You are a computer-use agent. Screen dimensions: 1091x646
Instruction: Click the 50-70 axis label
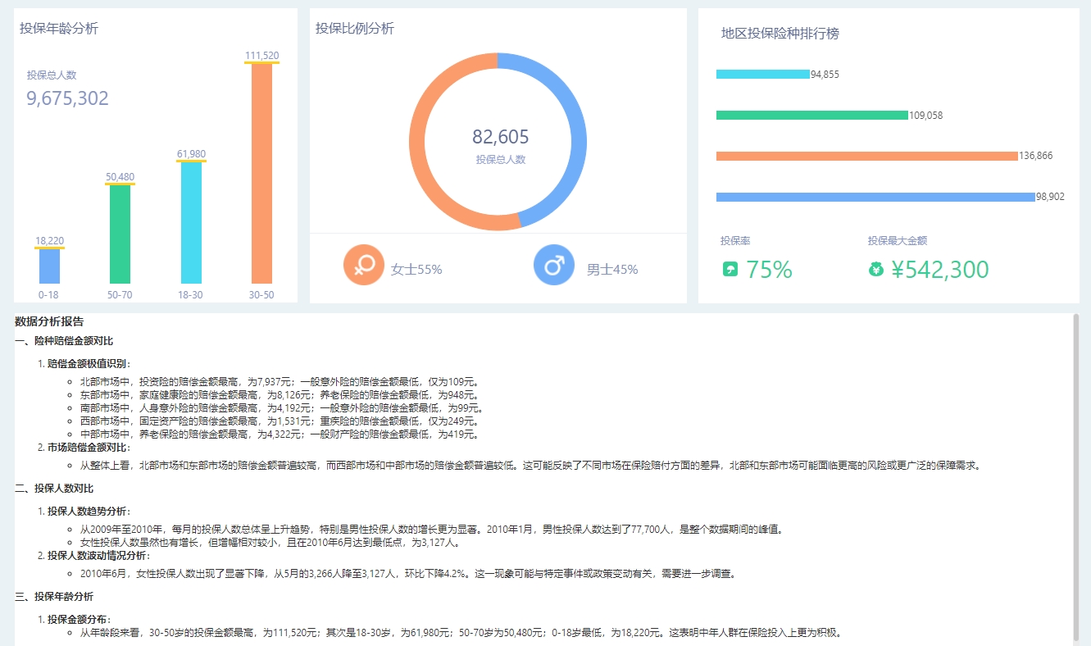(x=120, y=295)
